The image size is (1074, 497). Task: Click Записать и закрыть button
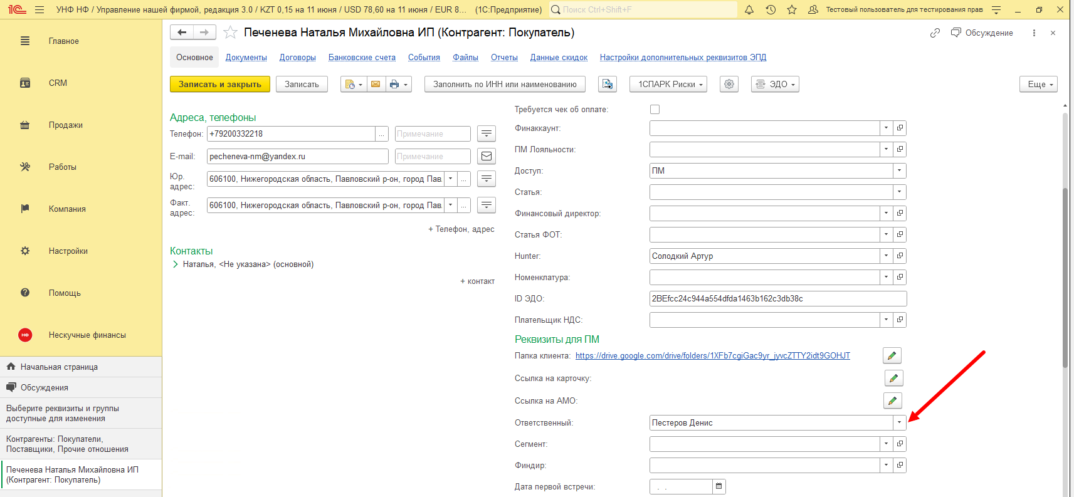220,84
